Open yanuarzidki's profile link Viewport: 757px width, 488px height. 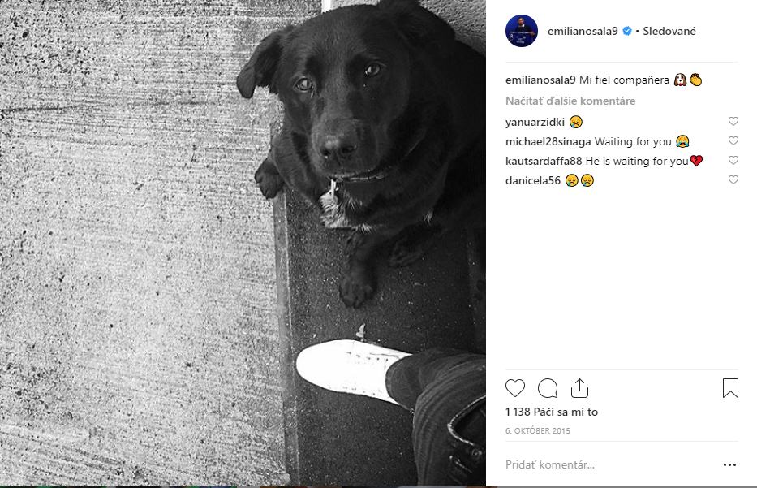[x=535, y=123]
